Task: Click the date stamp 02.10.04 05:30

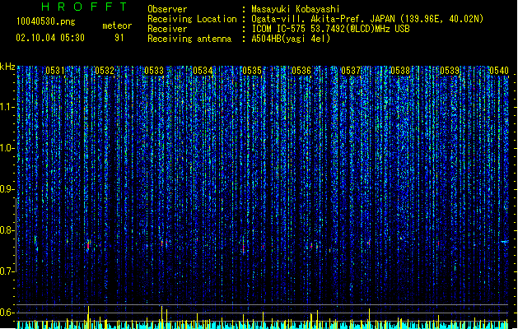Action: (x=50, y=38)
